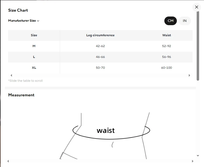204x167 pixels.
Task: Close the Size Chart dialog
Action: click(x=197, y=7)
